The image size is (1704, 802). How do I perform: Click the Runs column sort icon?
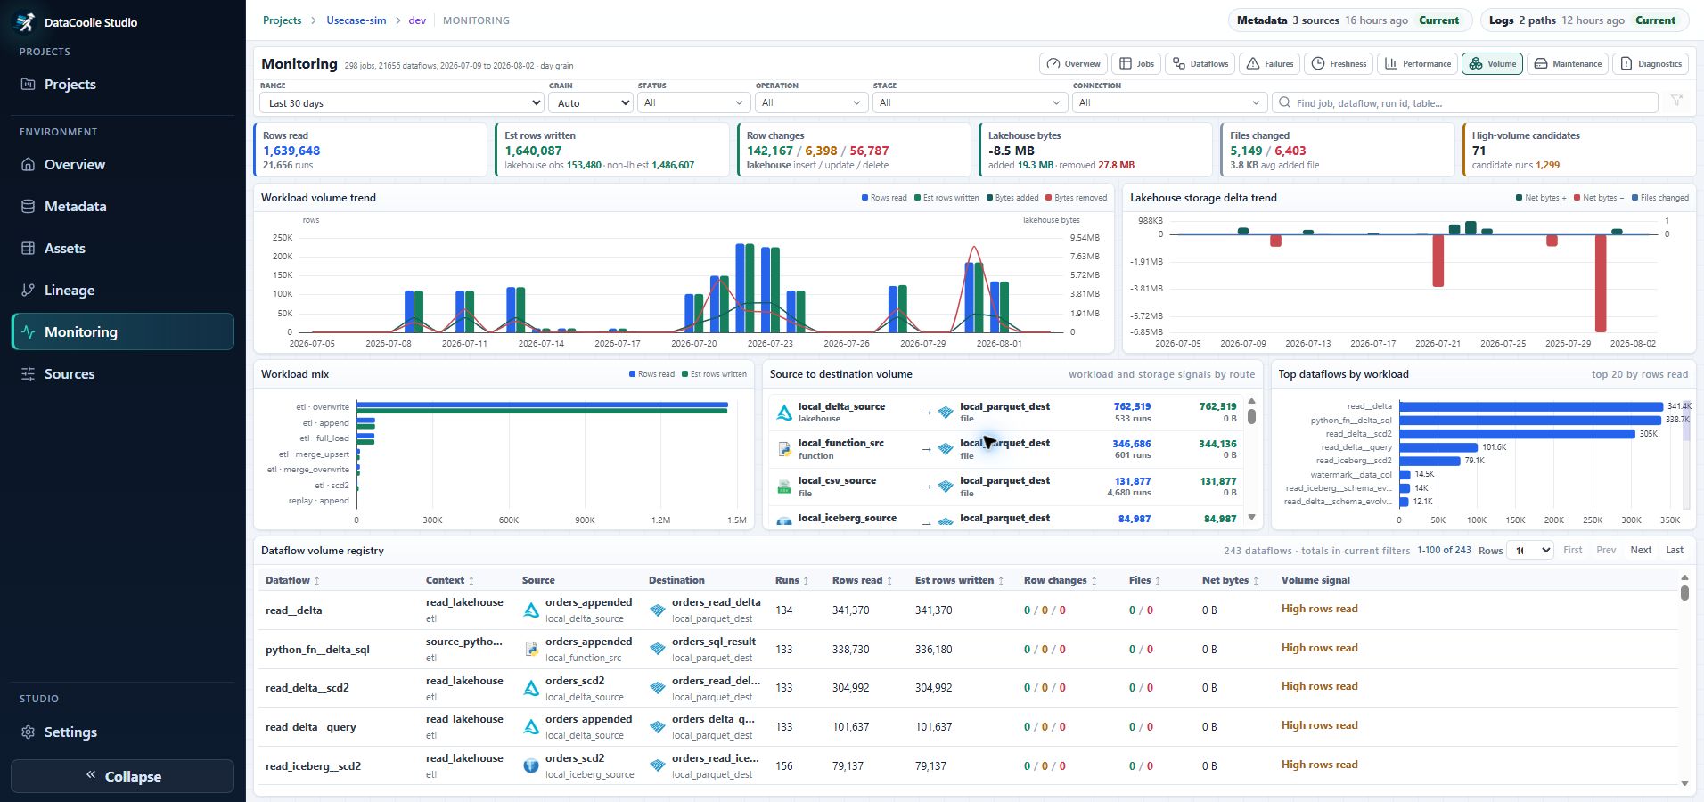806,581
